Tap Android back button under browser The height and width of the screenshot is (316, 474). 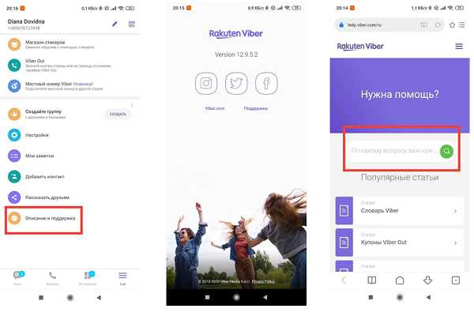(x=428, y=297)
